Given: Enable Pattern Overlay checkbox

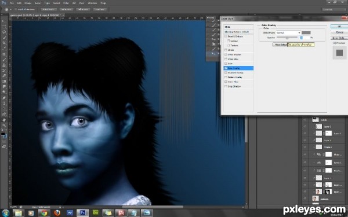Looking at the screenshot, I should click(x=226, y=78).
